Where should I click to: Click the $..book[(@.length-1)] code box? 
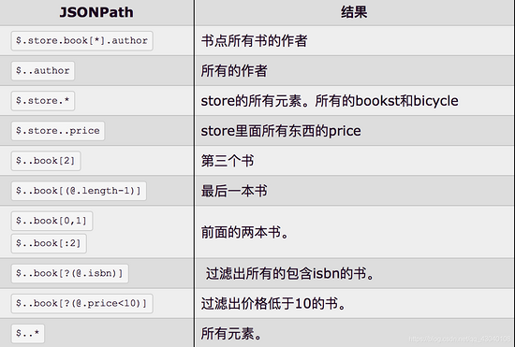(x=79, y=191)
